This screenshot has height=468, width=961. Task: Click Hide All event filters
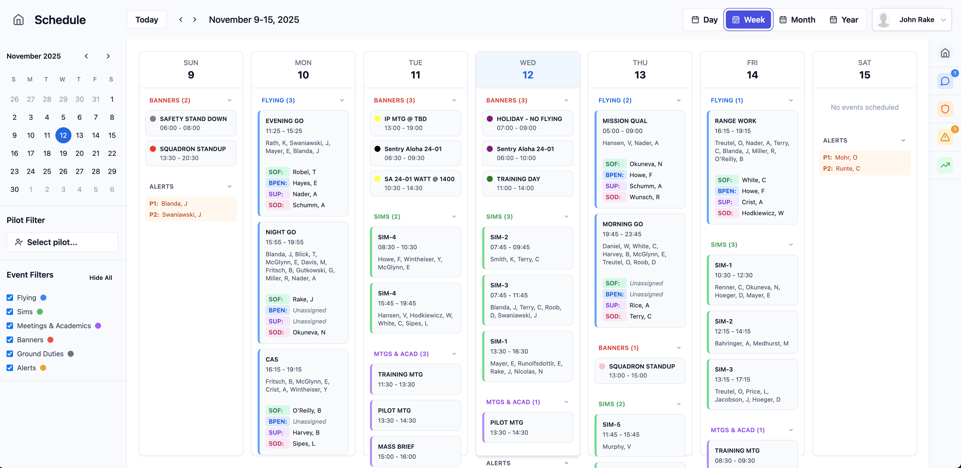tap(101, 278)
